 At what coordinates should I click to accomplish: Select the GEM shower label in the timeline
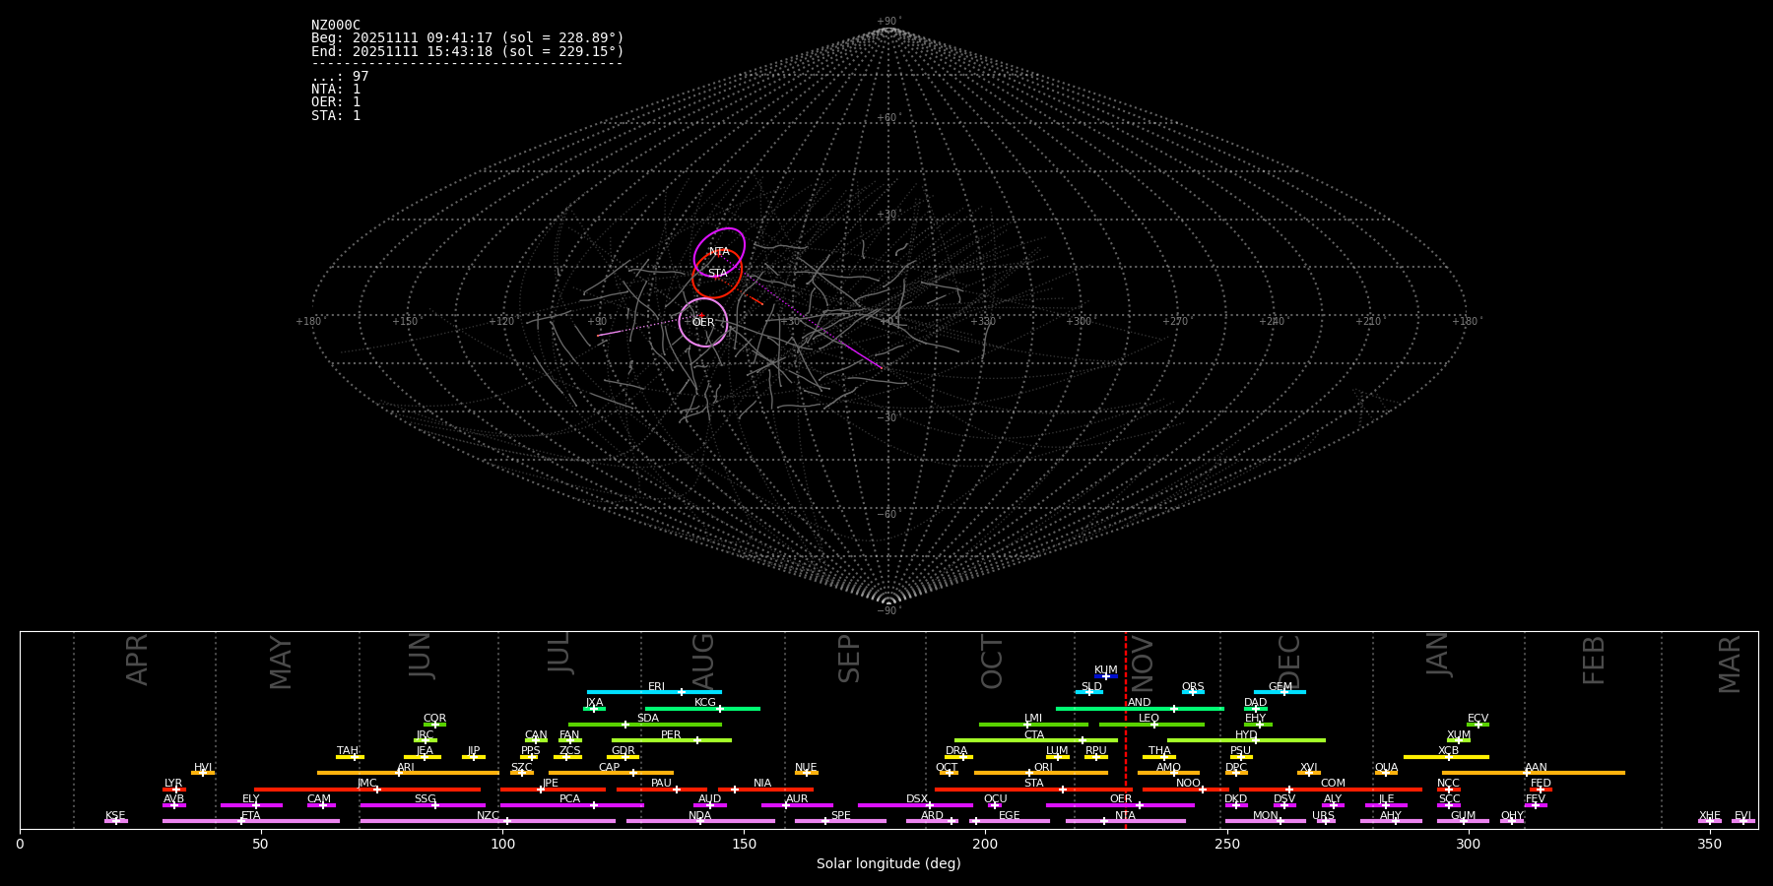coord(1280,687)
